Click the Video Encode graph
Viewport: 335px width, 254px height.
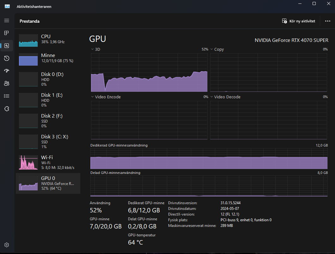pyautogui.click(x=149, y=120)
